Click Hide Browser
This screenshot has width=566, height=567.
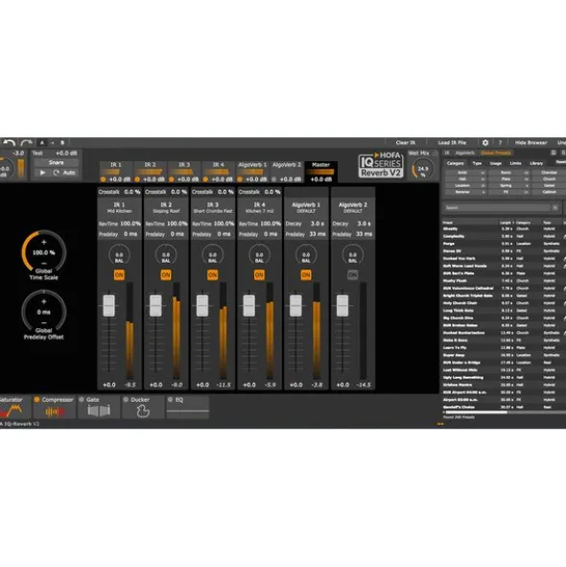pyautogui.click(x=531, y=143)
